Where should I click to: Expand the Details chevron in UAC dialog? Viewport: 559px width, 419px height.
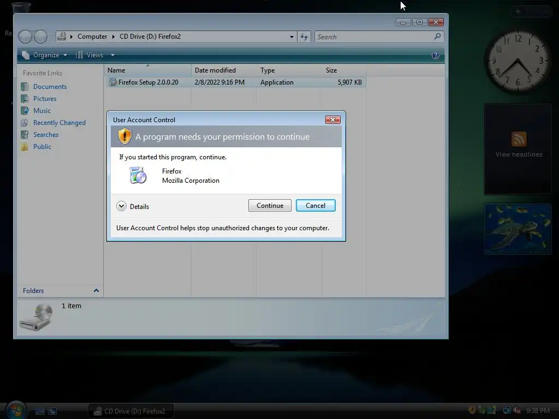[122, 206]
